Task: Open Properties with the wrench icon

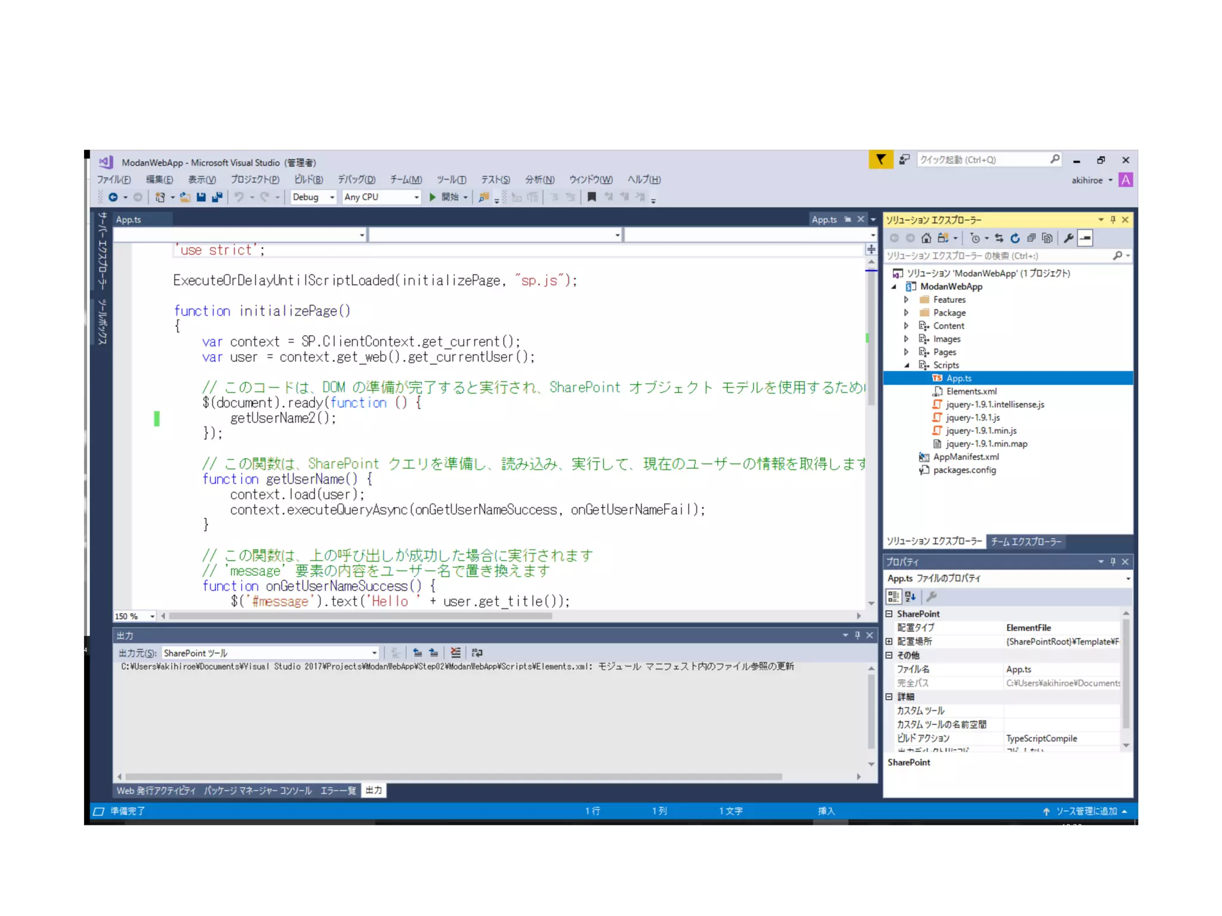Action: coord(1069,239)
